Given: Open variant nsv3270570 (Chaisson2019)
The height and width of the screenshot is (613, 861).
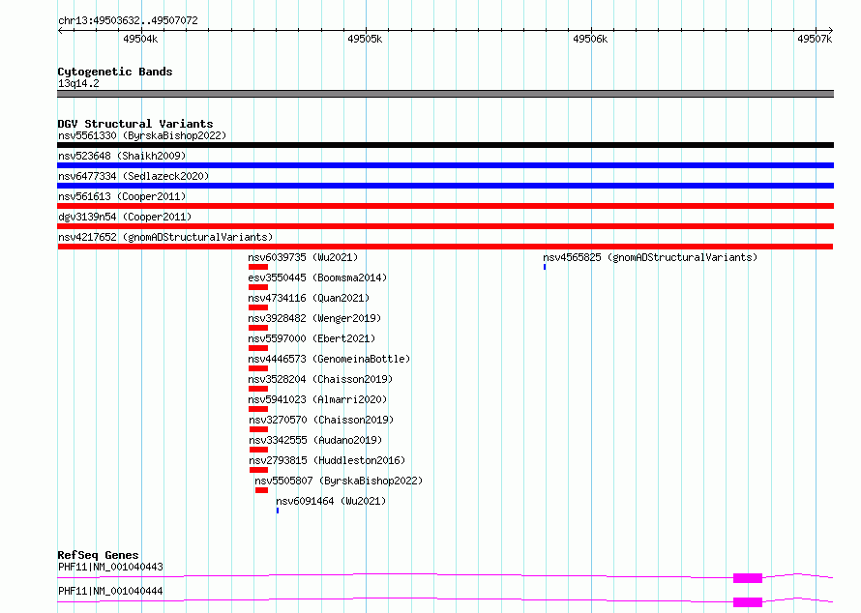Looking at the screenshot, I should coord(322,420).
